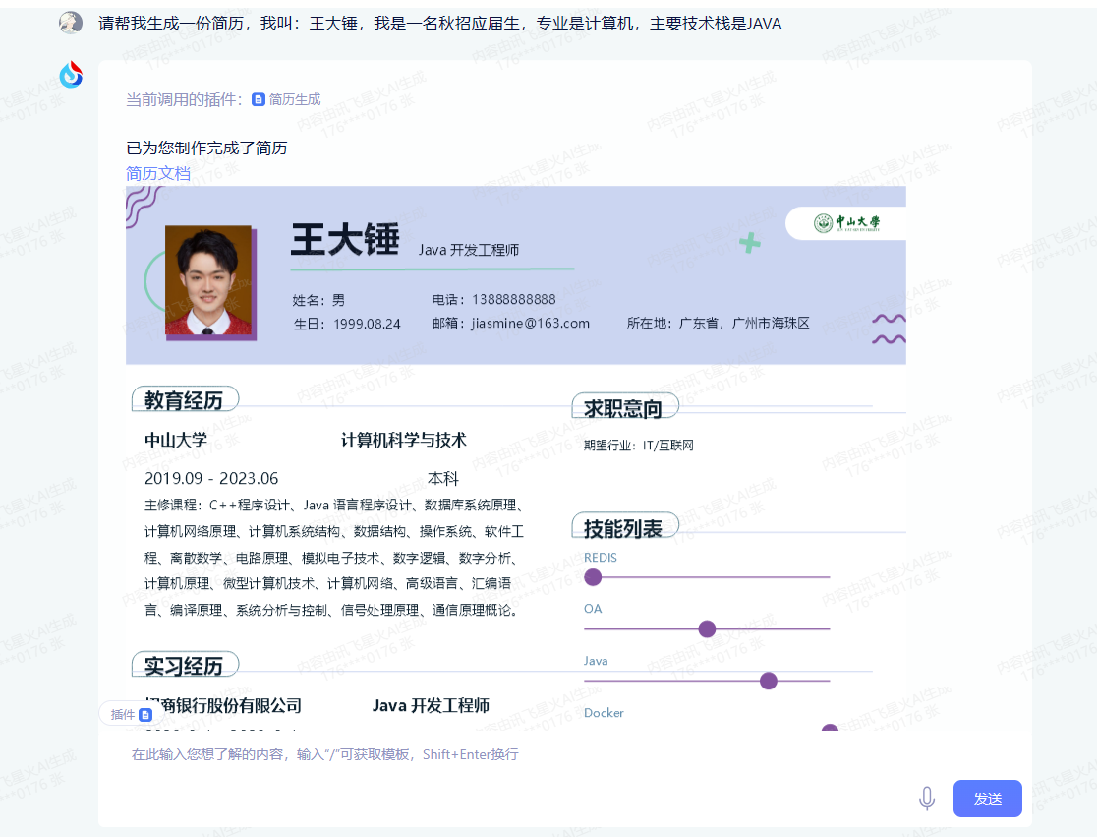The width and height of the screenshot is (1097, 837).
Task: Click the Java 开发工程师 title under name
Action: (469, 250)
